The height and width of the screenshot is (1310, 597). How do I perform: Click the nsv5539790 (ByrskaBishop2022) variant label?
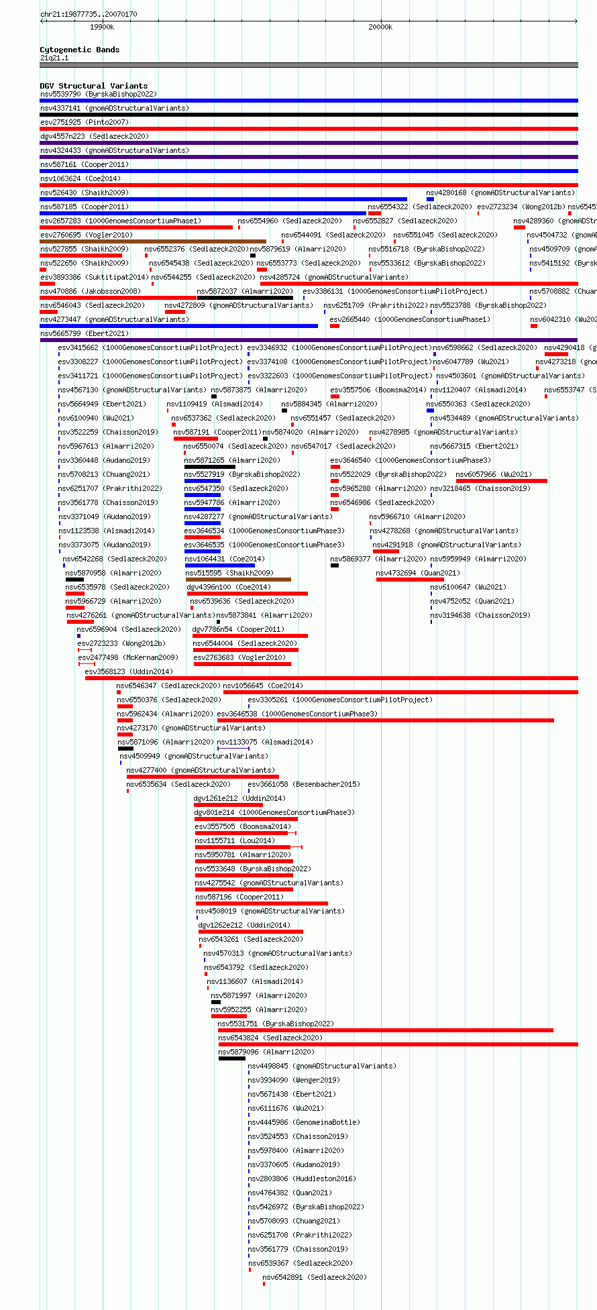pyautogui.click(x=98, y=94)
